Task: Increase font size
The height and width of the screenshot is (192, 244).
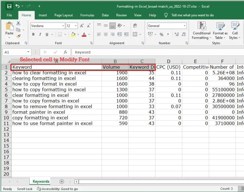Action: pyautogui.click(x=82, y=26)
